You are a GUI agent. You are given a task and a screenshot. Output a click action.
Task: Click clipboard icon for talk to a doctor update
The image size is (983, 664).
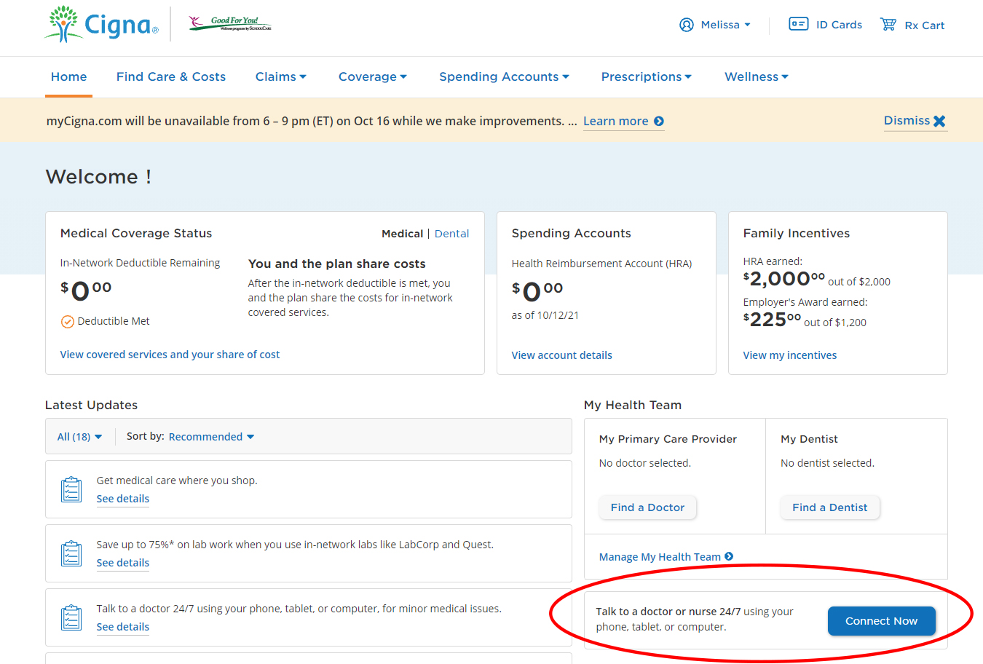(71, 617)
